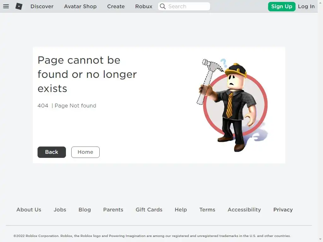This screenshot has width=323, height=242.
Task: Click the 'Page cannot be found' heading
Action: click(x=87, y=74)
